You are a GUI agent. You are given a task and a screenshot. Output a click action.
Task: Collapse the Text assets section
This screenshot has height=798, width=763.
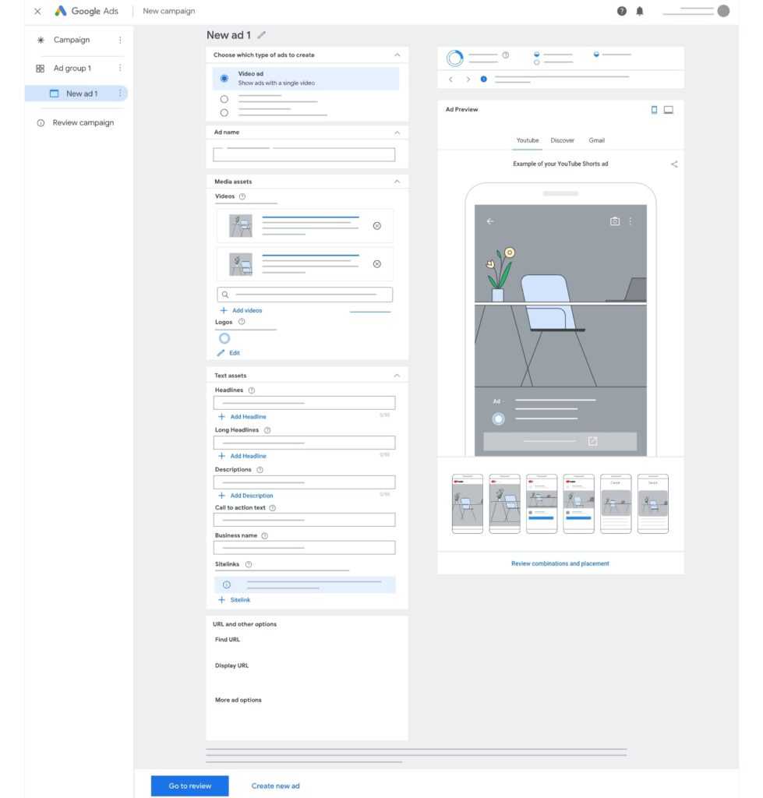pos(397,376)
